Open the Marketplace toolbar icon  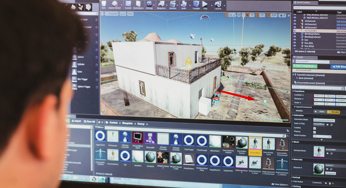(138, 5)
